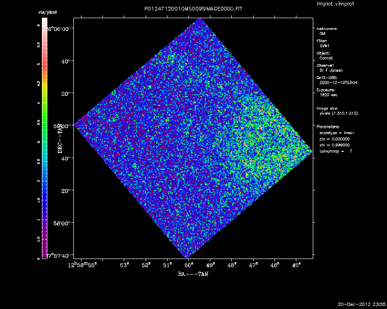This screenshot has width=387, height=309.
Task: Click the red band of the colour bar
Action: 45,65
